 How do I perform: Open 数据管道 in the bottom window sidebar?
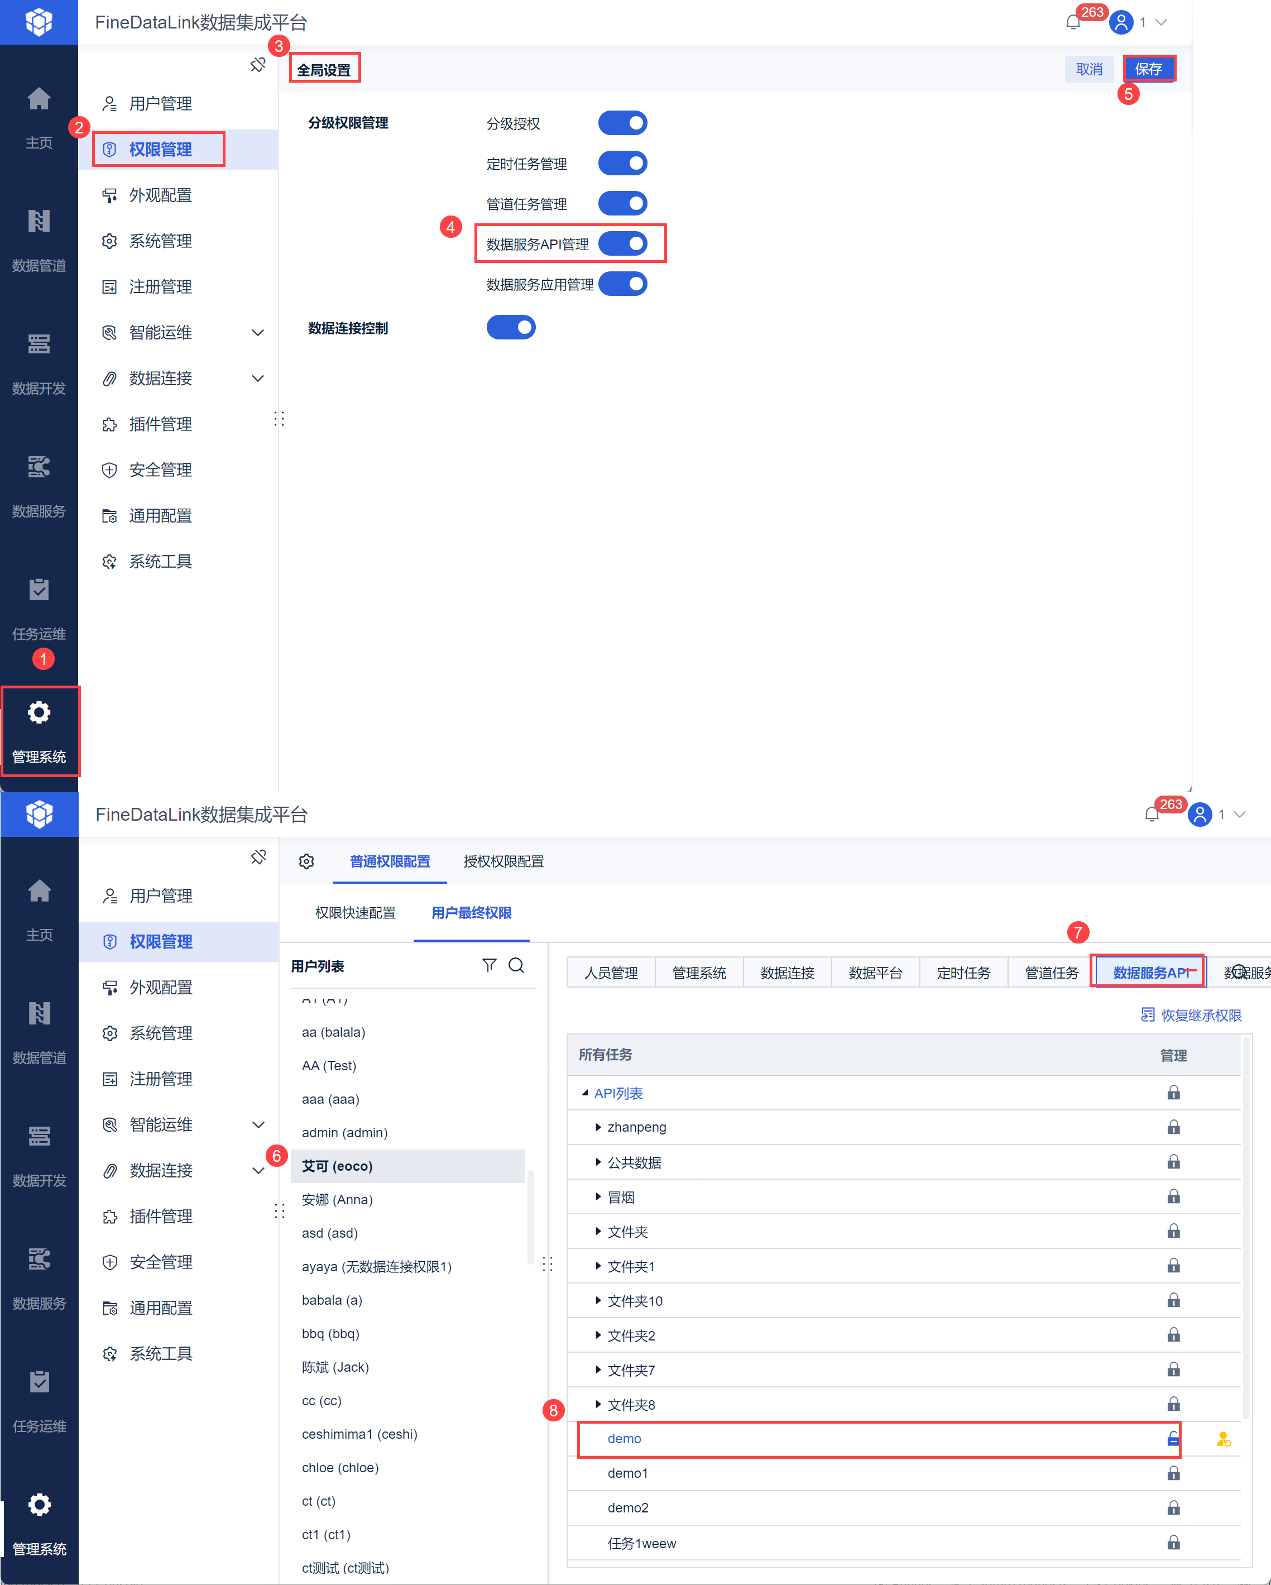pos(39,1033)
